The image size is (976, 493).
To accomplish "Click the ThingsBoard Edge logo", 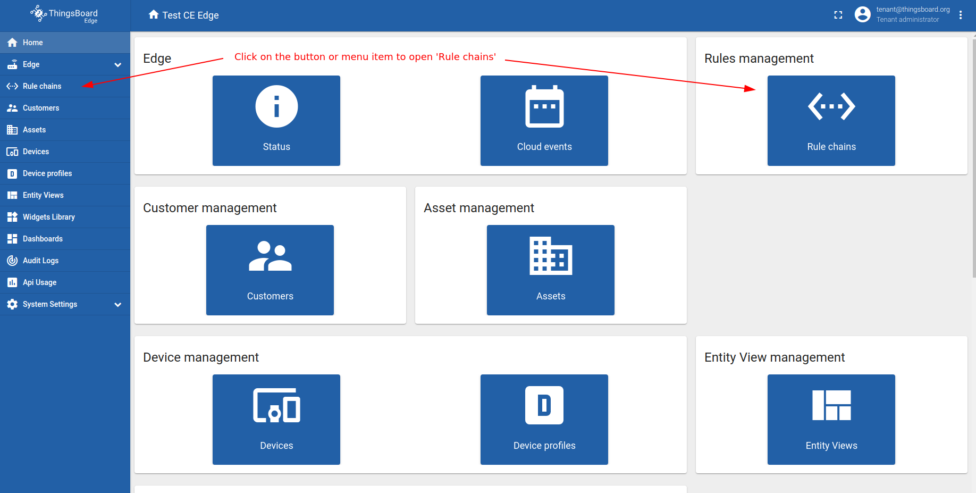I will coord(64,14).
